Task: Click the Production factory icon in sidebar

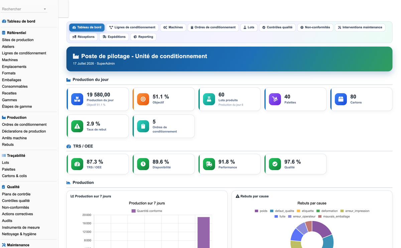Action: (4, 117)
